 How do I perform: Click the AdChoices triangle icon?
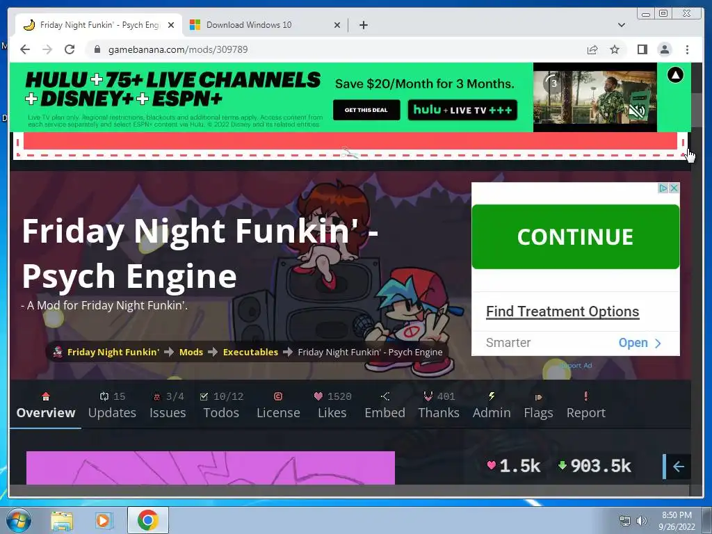point(663,188)
